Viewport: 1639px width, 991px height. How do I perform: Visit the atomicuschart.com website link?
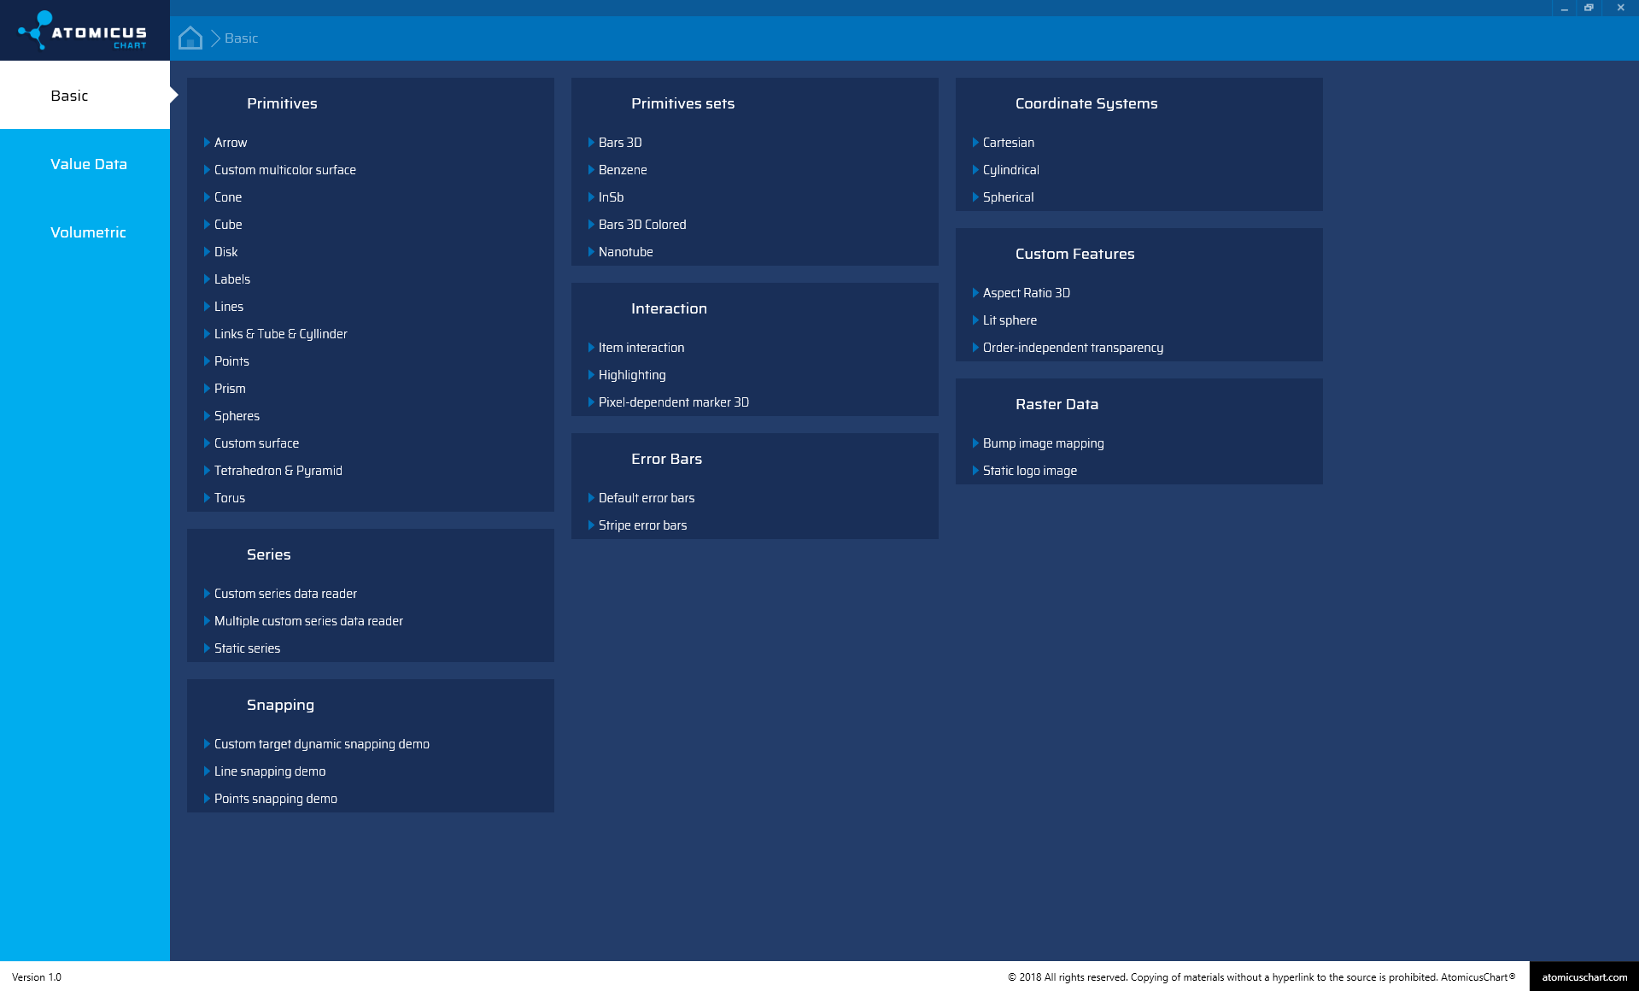pos(1583,976)
